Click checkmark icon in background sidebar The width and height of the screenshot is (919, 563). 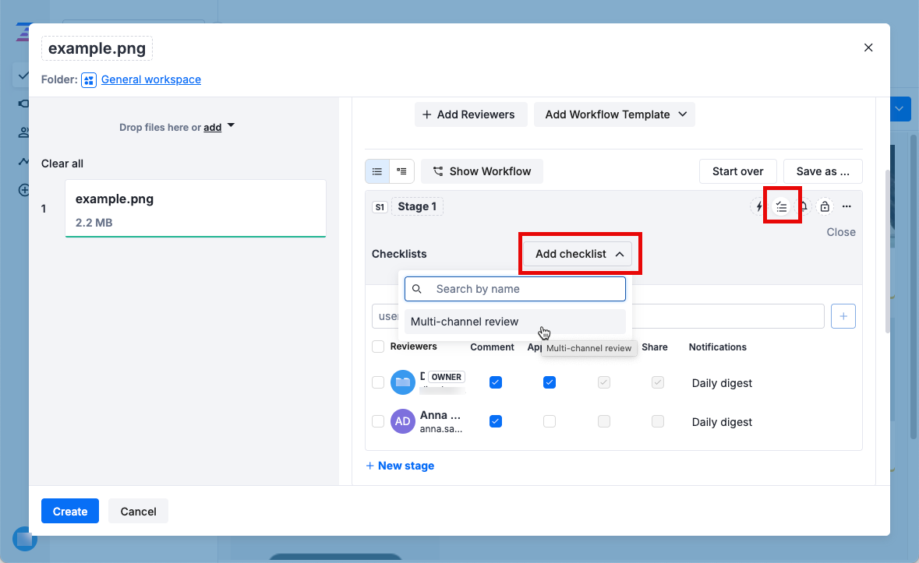(23, 76)
